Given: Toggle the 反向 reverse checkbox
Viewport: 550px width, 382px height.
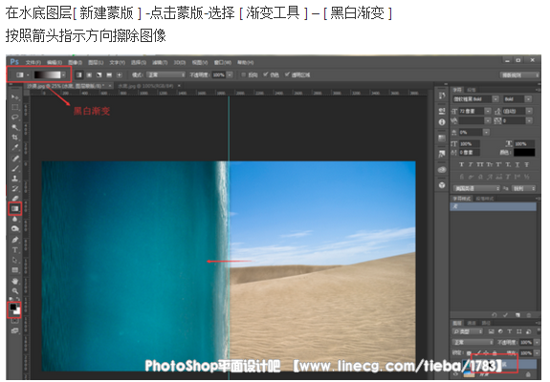Looking at the screenshot, I should click(243, 74).
